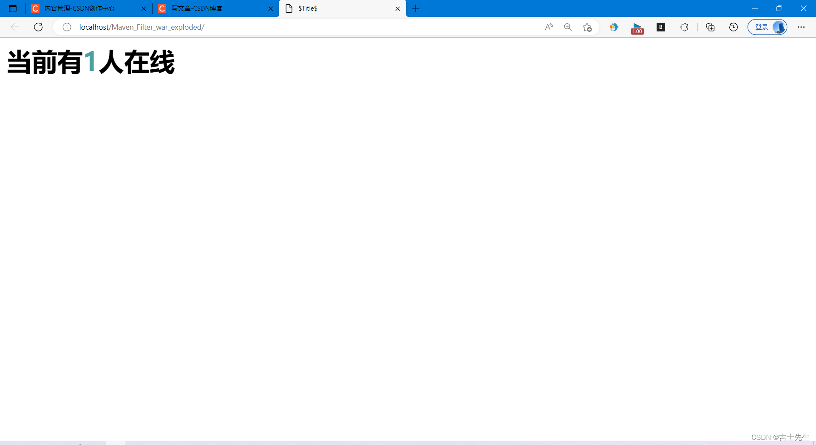Open the tab actions menu icon
816x445 pixels.
tap(13, 8)
